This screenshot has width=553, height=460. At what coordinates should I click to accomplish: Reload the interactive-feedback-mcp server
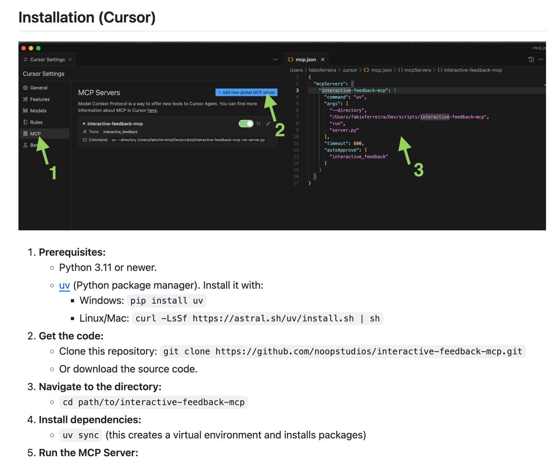pyautogui.click(x=258, y=123)
